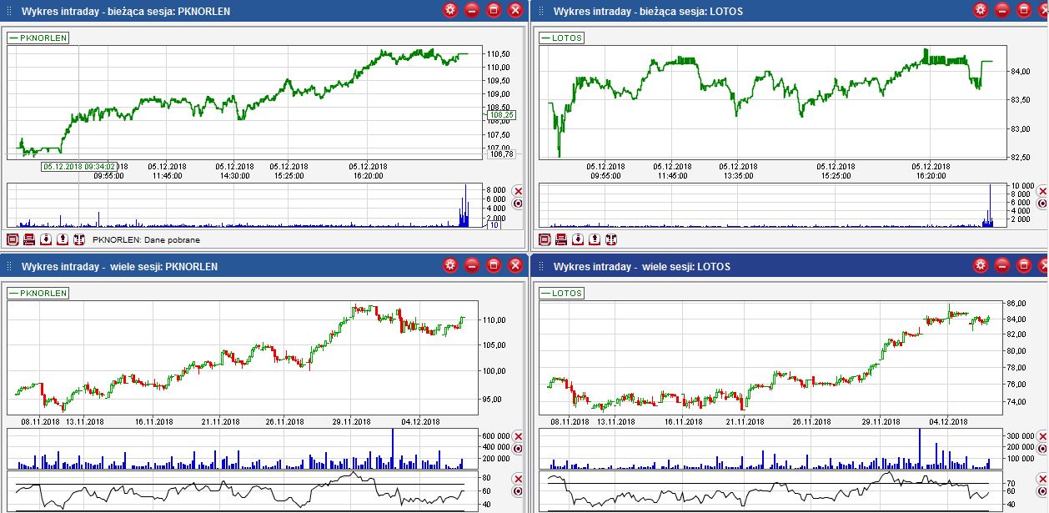Viewport: 1049px width, 513px height.
Task: Maximize the LOTOS bieżąca sesja chart window
Action: pos(1024,11)
